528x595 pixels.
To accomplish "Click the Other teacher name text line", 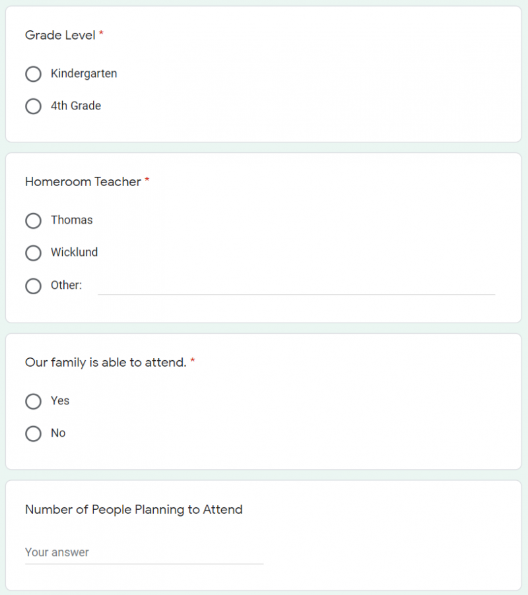I will (x=296, y=286).
